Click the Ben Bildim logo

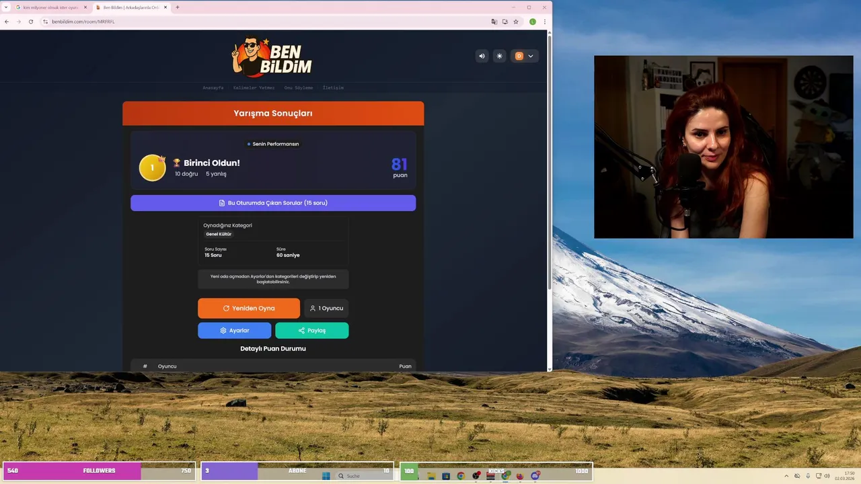coord(272,57)
